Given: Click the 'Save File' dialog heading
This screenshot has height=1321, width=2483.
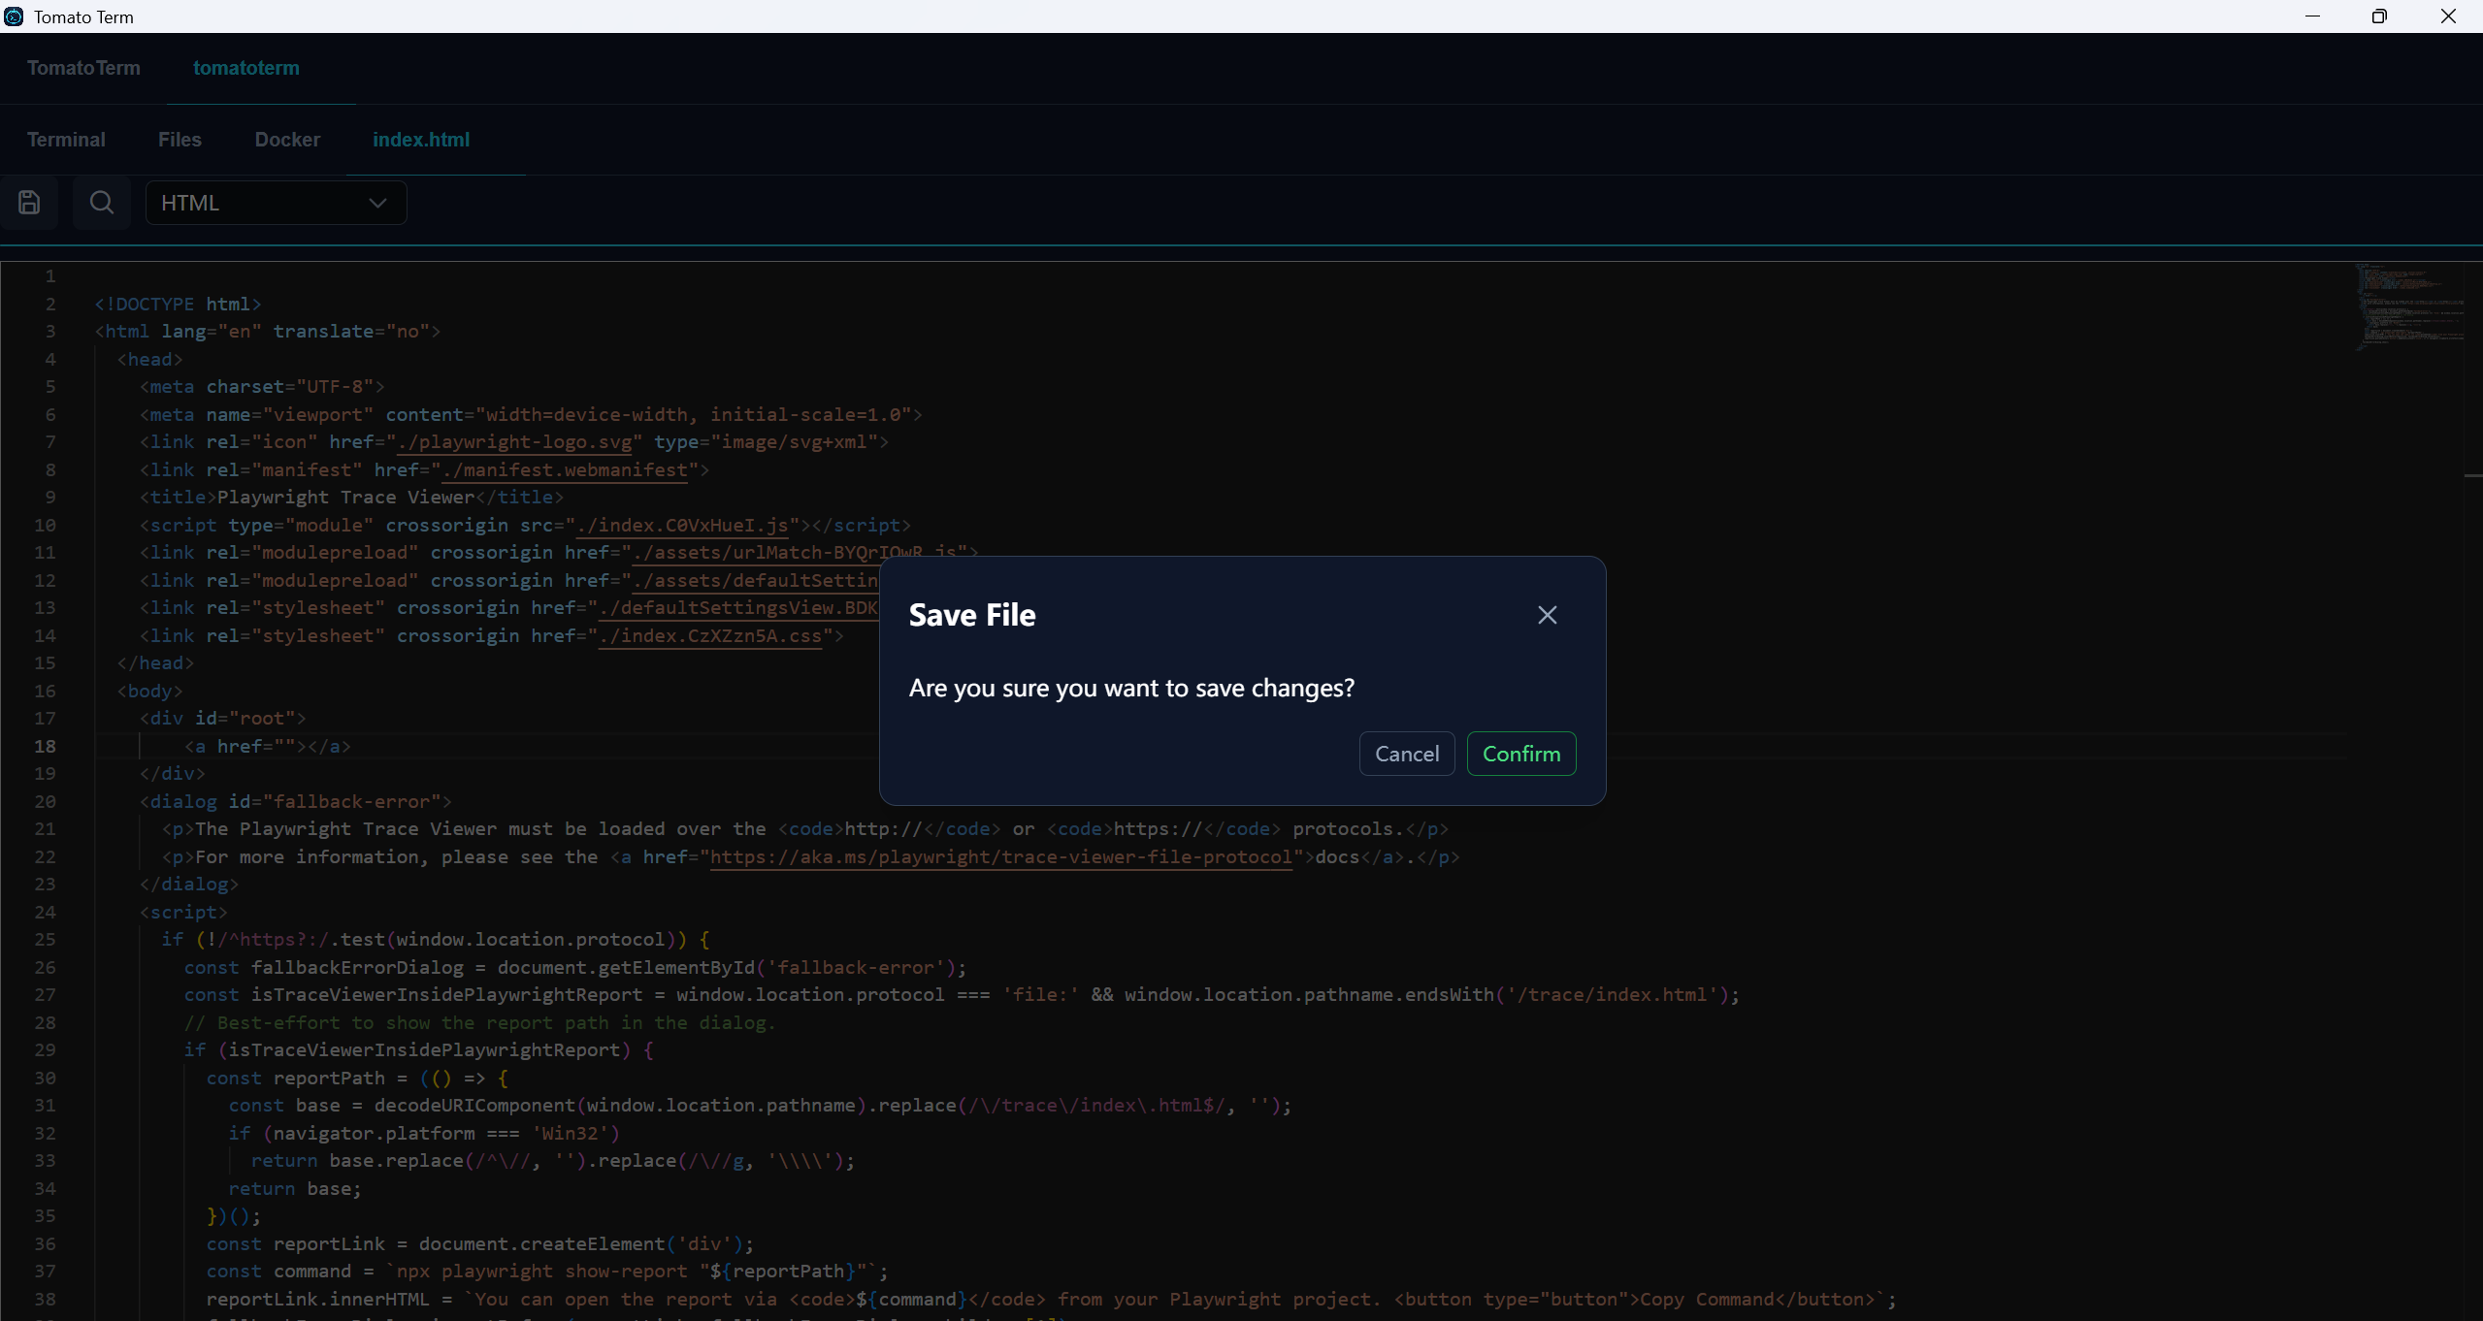Looking at the screenshot, I should (x=972, y=615).
